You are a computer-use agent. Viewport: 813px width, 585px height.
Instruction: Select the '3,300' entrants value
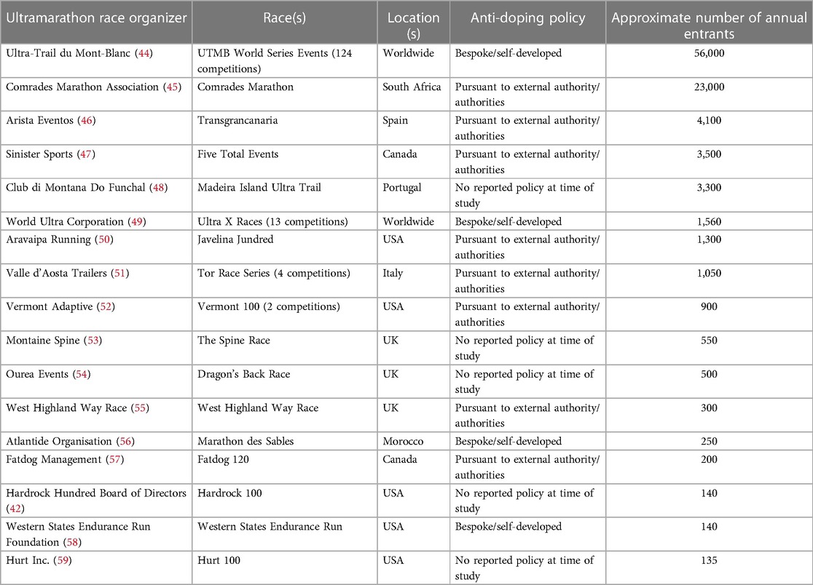coord(710,188)
